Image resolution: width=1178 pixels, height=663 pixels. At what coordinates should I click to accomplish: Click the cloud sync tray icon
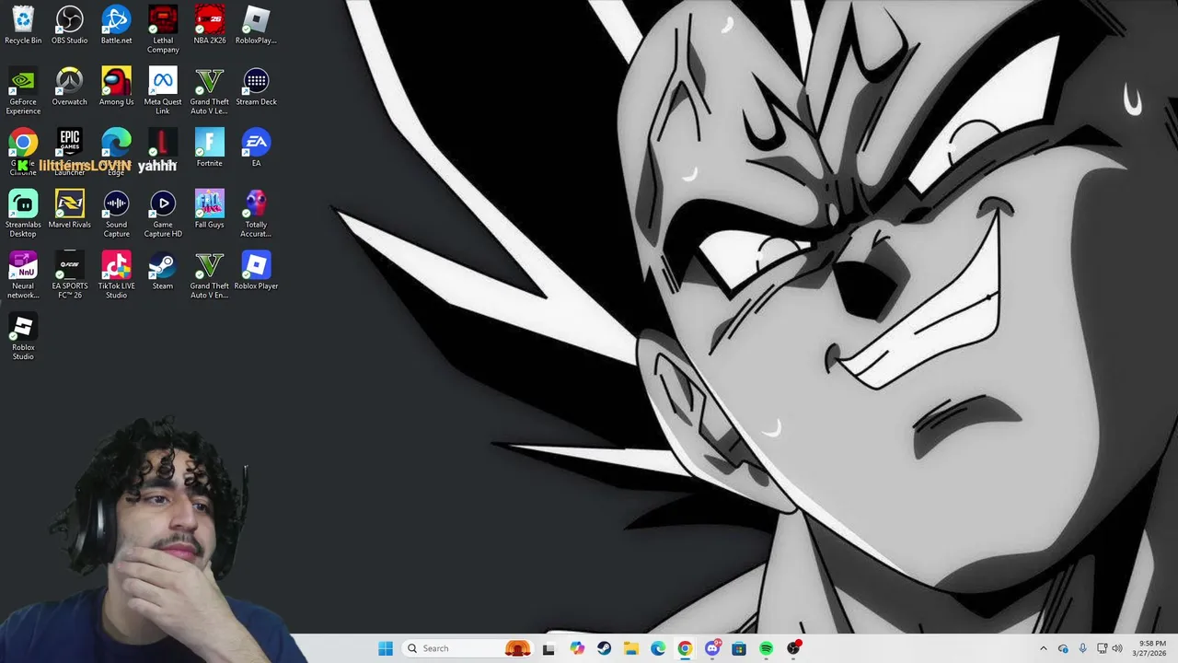click(x=1063, y=648)
